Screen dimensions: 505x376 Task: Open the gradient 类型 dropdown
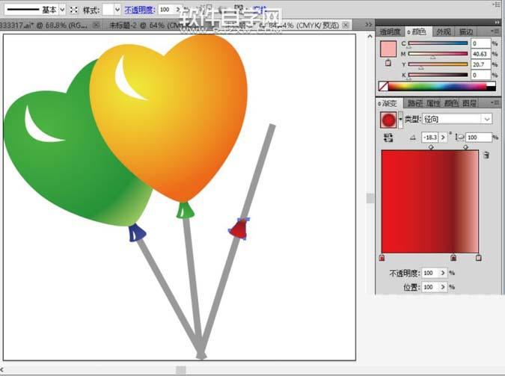[x=487, y=120]
